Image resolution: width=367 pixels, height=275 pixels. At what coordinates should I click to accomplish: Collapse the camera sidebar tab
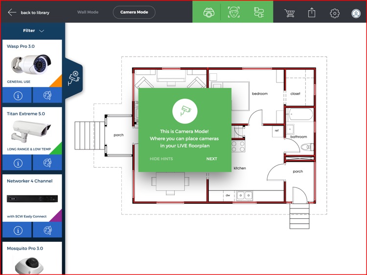tap(74, 78)
